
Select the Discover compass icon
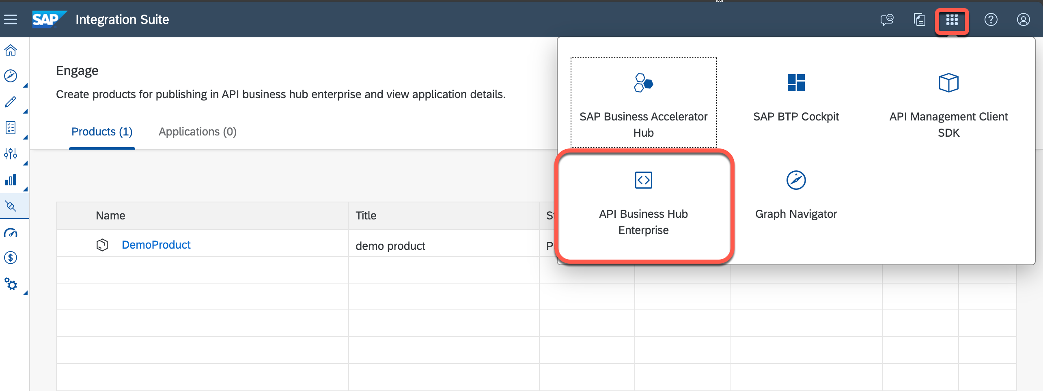click(x=10, y=76)
